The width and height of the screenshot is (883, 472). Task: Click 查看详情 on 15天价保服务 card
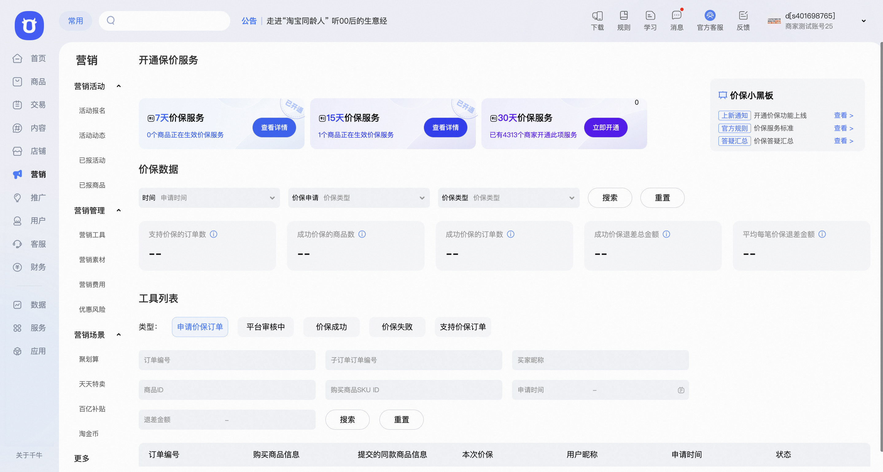[x=445, y=127]
